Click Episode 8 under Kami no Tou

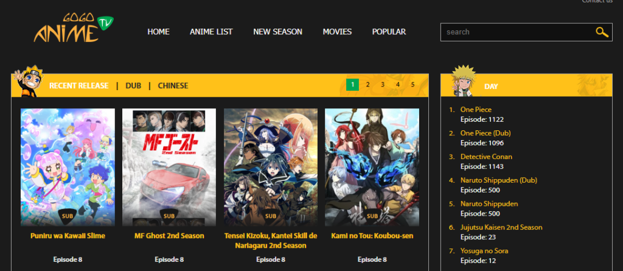[x=372, y=259]
